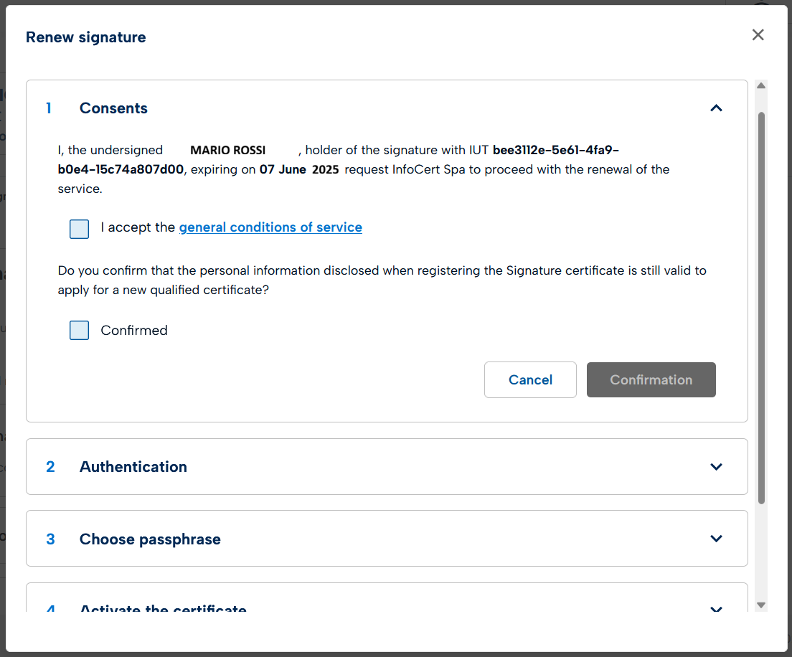The height and width of the screenshot is (657, 792).
Task: Expand the Authentication section chevron
Action: click(716, 467)
